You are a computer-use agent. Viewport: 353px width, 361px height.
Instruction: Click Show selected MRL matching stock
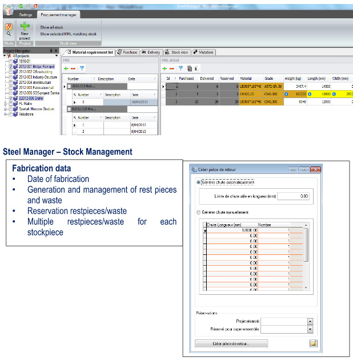tap(68, 34)
